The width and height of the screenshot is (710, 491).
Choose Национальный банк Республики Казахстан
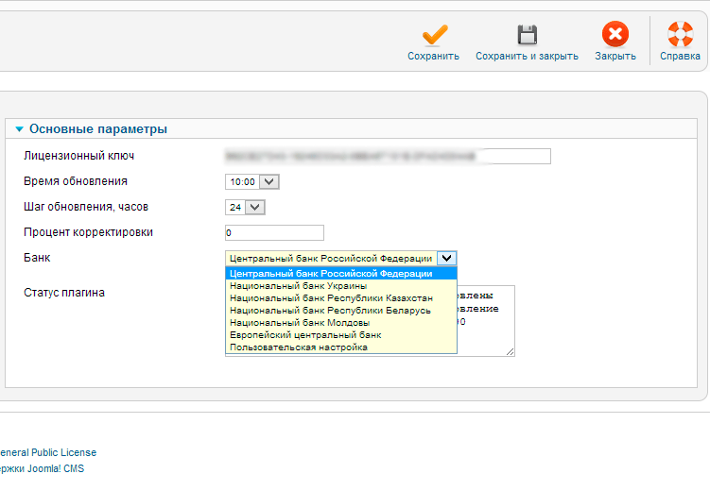click(x=331, y=297)
